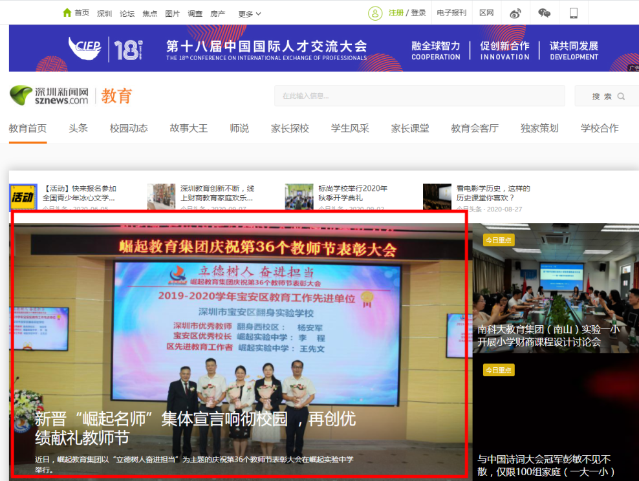This screenshot has height=481, width=639.
Task: Switch to the 独家策划 tab
Action: pyautogui.click(x=539, y=128)
